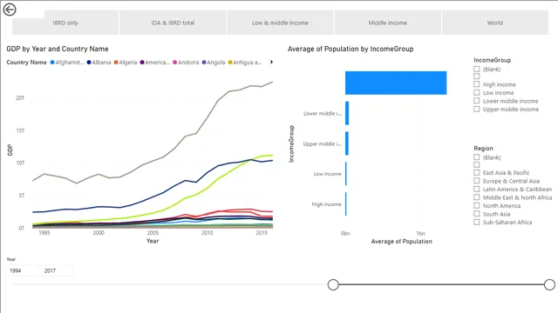Click the American legend entry
Viewport: 558px width, 313px height.
155,63
